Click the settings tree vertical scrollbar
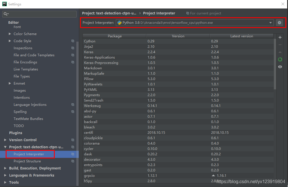The width and height of the screenshot is (288, 187). click(77, 113)
